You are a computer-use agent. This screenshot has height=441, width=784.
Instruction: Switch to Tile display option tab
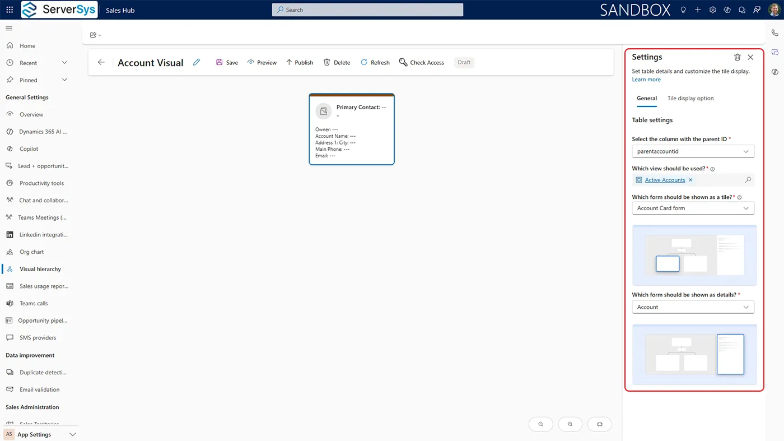pos(690,98)
